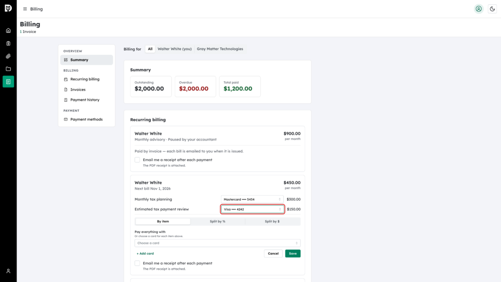Click the Next bill Nov 1, 2026 text
This screenshot has height=282, width=501.
coord(153,188)
